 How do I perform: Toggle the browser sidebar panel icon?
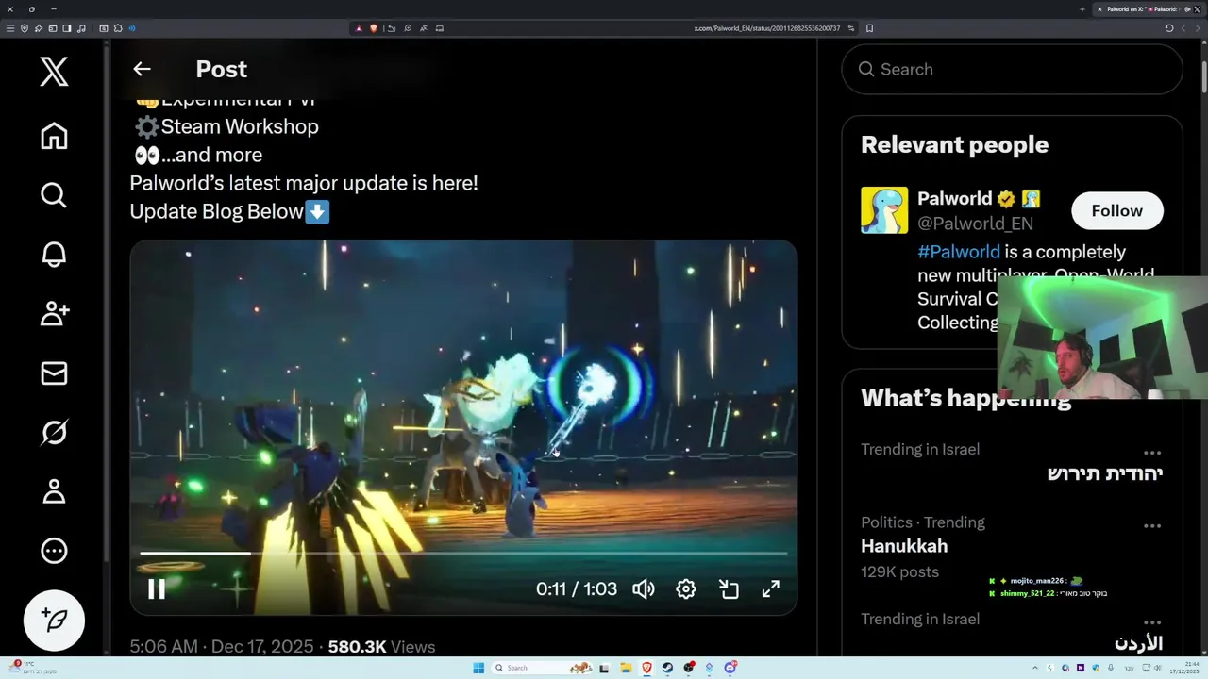[x=67, y=28]
